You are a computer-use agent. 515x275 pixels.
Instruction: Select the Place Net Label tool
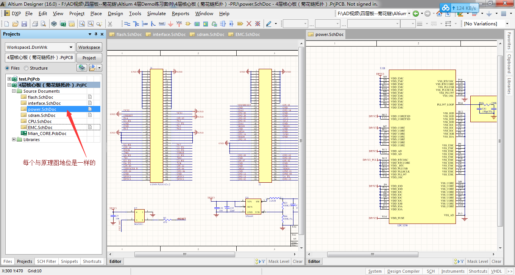(162, 24)
